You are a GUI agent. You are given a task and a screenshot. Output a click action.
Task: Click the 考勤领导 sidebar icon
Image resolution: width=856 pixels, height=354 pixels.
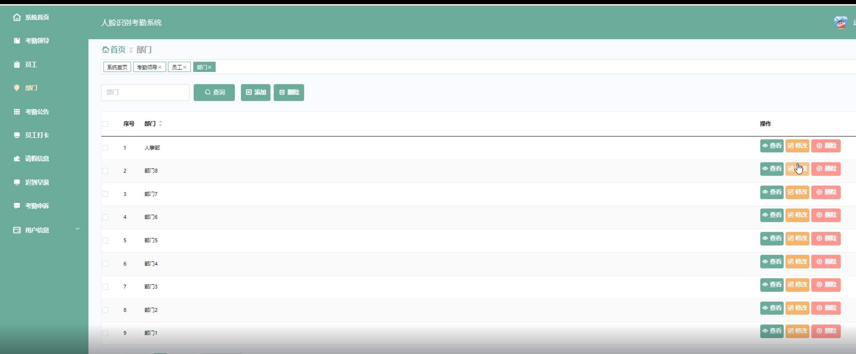tap(17, 41)
